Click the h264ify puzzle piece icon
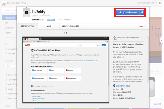 27,12
